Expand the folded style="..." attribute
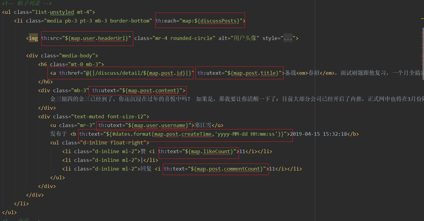The height and width of the screenshot is (221, 424). 288,38
